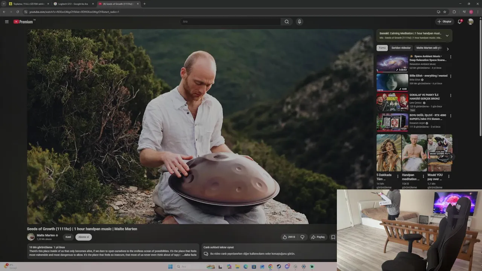Image resolution: width=482 pixels, height=271 pixels.
Task: Start voice search with the microphone icon
Action: [x=299, y=21]
